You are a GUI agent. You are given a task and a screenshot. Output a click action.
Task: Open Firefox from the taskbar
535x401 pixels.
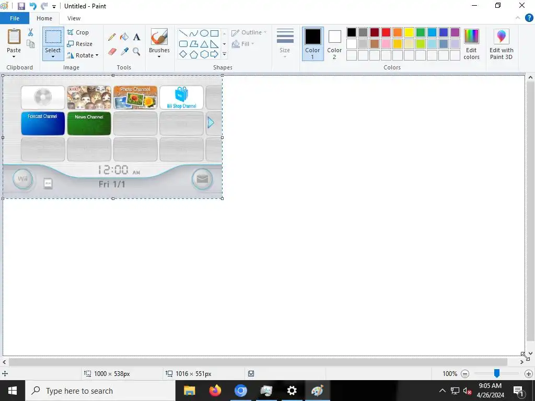click(x=215, y=391)
